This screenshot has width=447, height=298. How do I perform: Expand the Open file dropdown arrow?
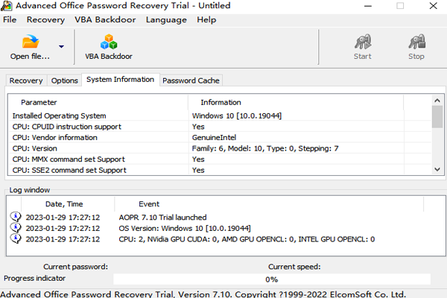coord(61,46)
